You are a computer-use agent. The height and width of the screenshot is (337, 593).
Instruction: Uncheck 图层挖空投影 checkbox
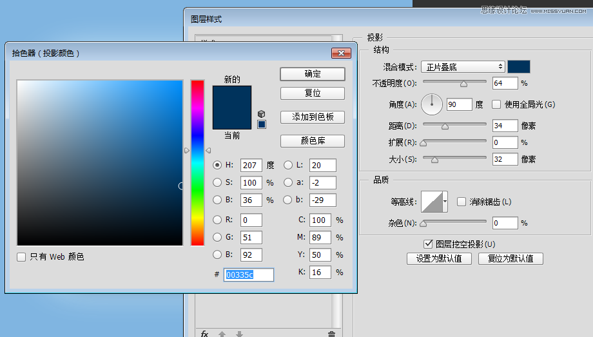[x=428, y=244]
